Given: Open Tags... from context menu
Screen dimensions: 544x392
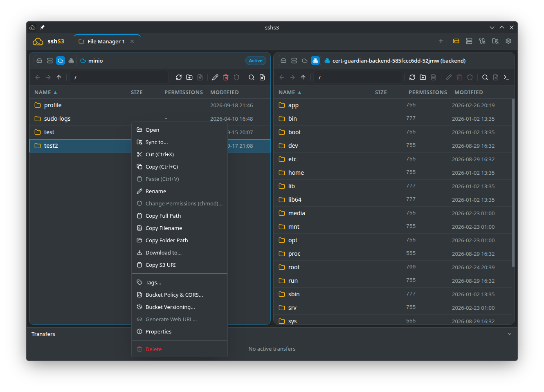Looking at the screenshot, I should click(x=180, y=282).
